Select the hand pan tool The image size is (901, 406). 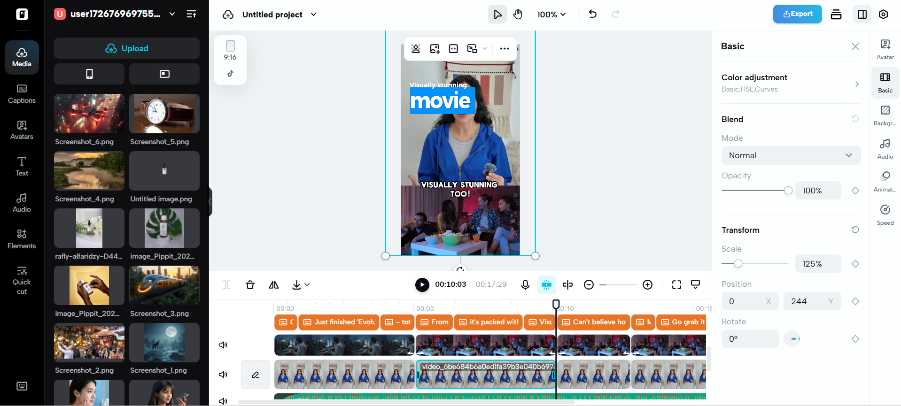tap(518, 15)
